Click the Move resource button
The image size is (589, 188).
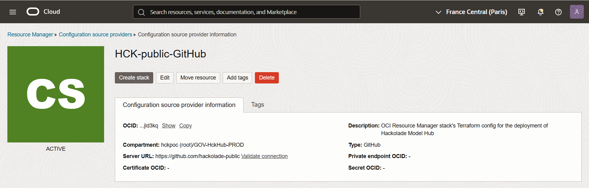pos(198,78)
